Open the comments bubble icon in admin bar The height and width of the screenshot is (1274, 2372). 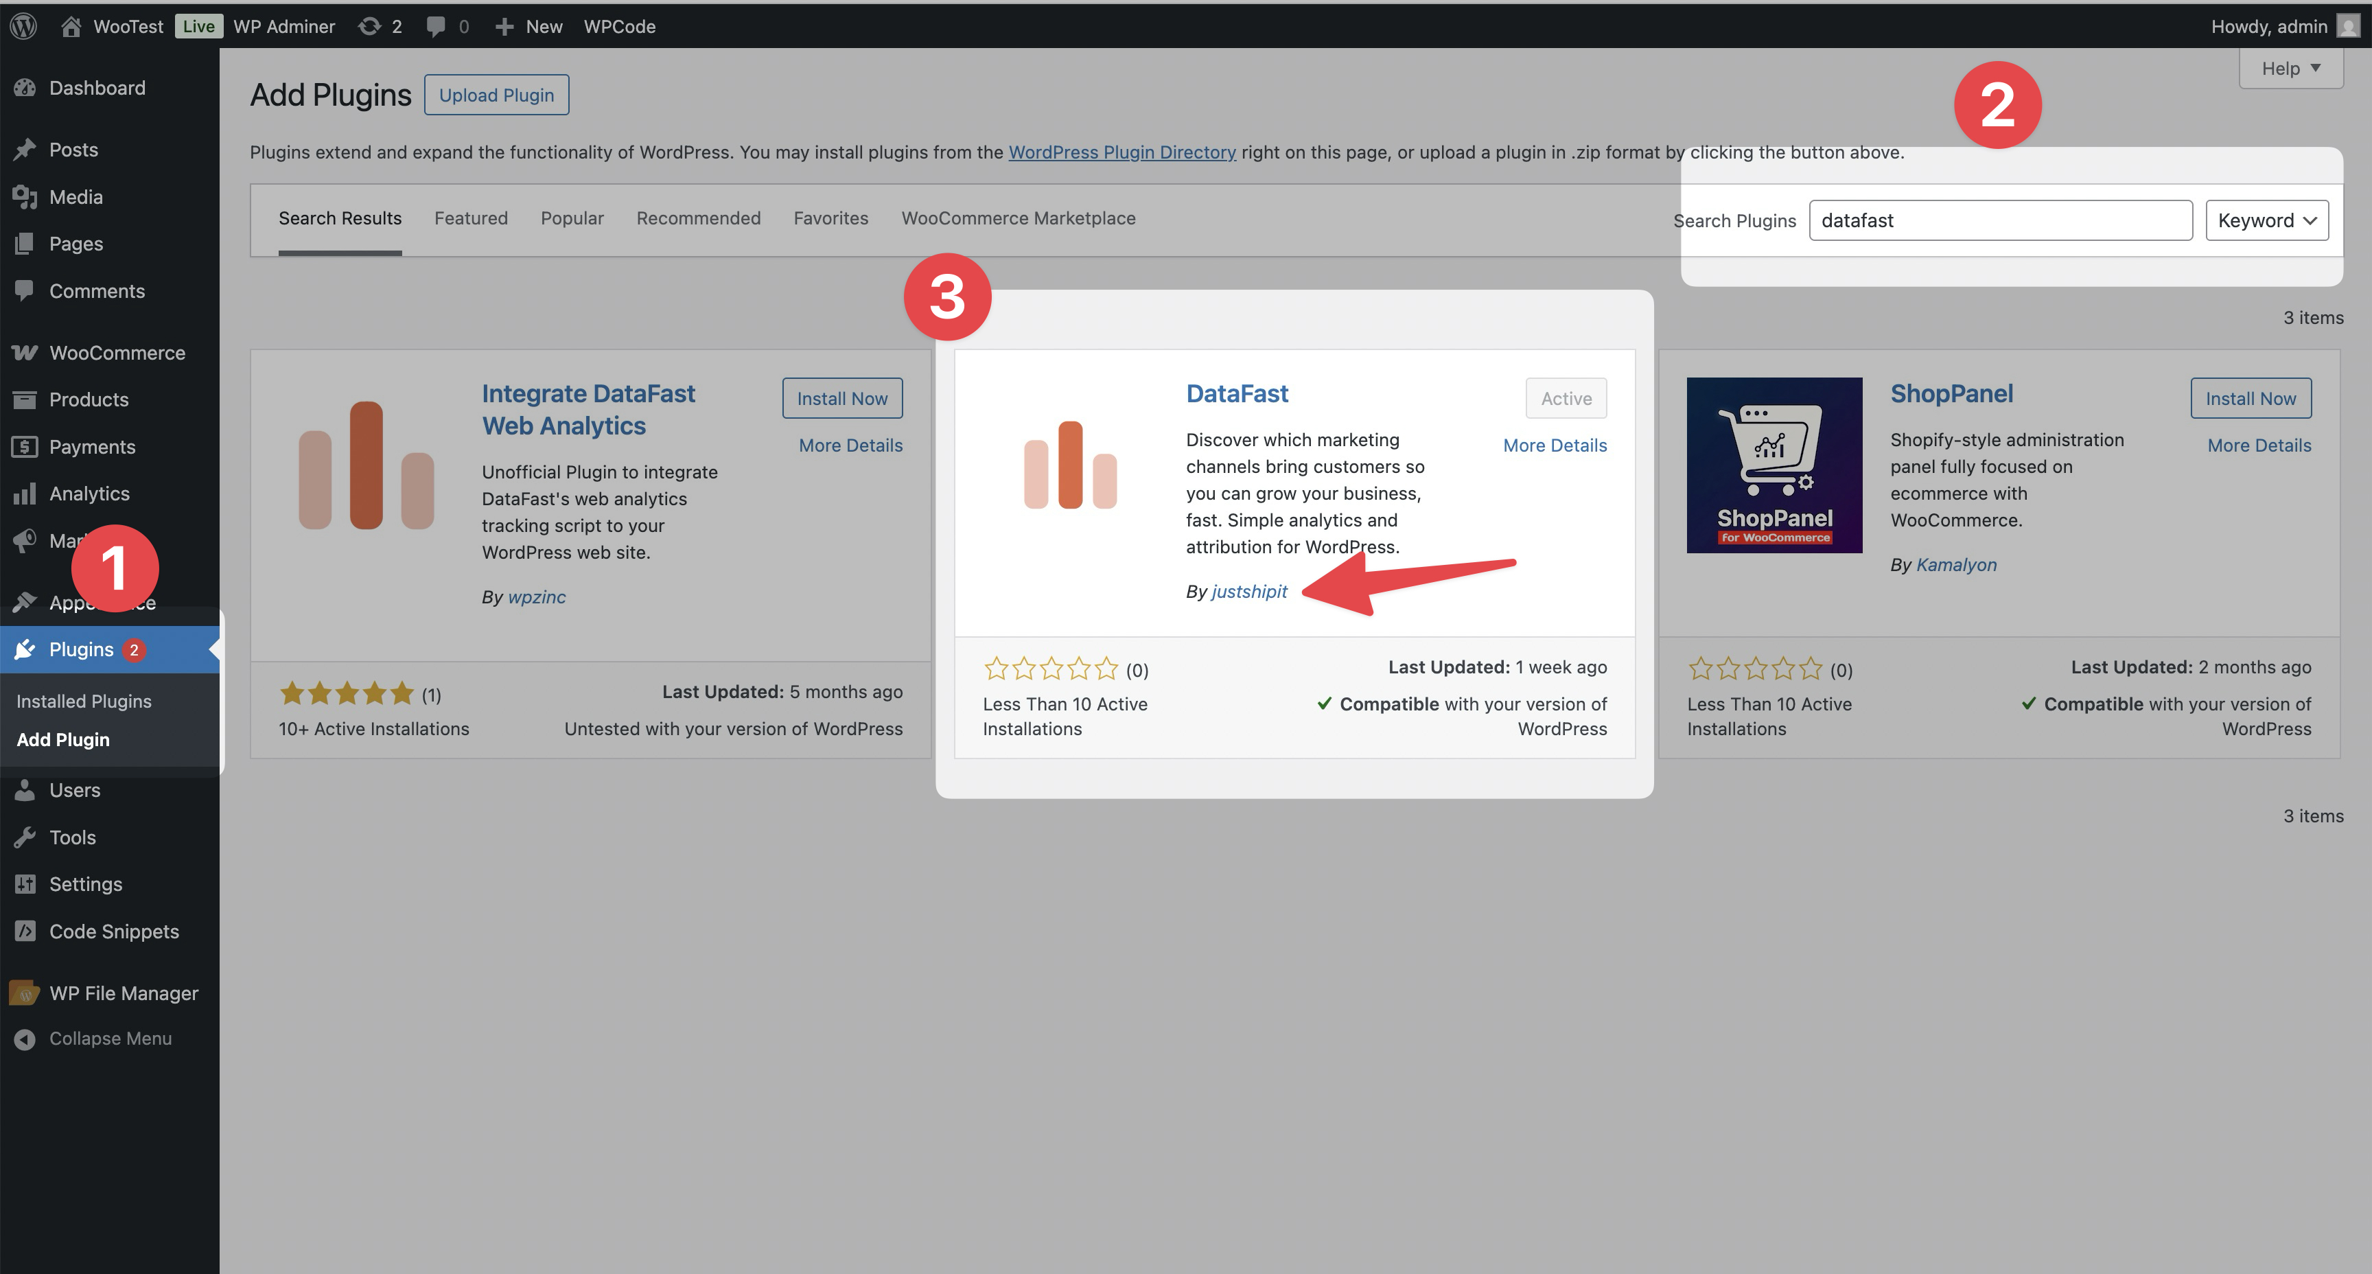tap(436, 26)
